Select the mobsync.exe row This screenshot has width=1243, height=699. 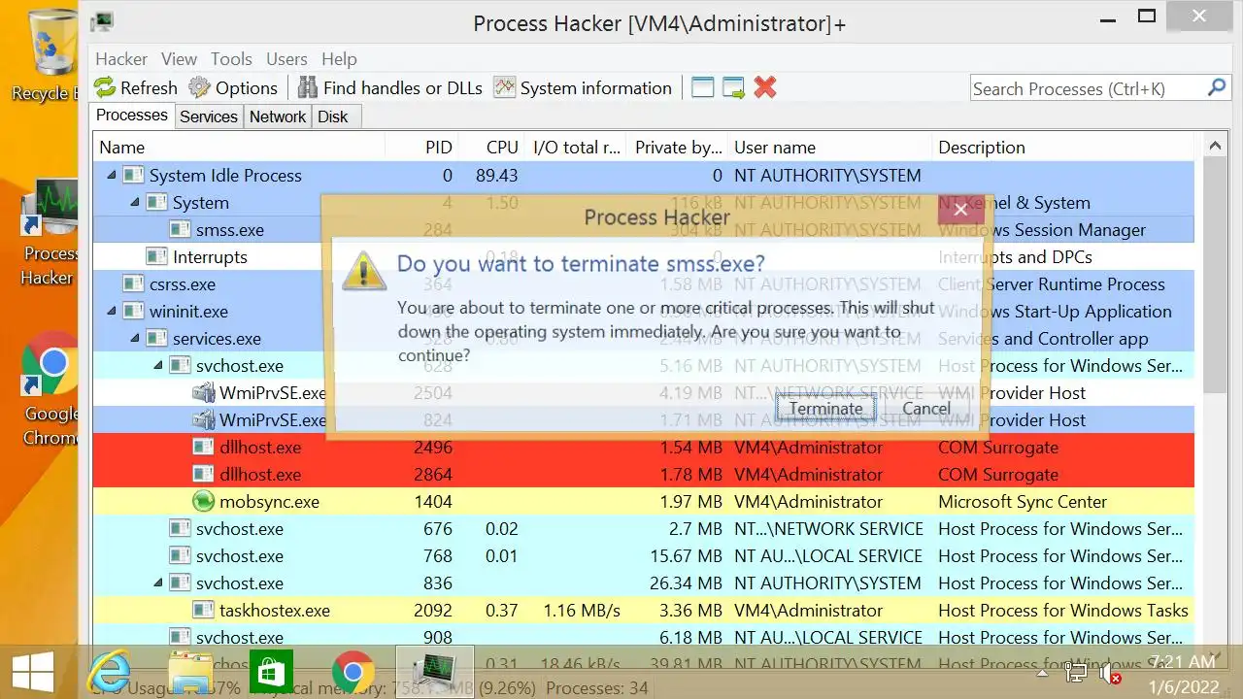pos(644,502)
